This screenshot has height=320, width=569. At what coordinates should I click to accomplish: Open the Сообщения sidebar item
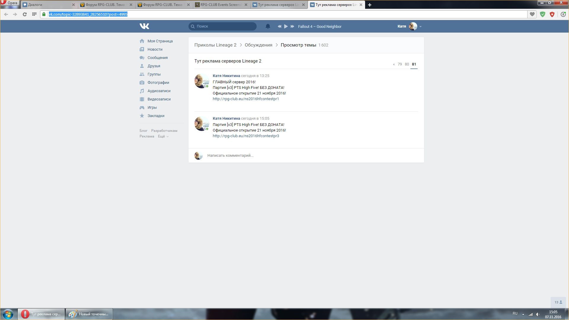click(157, 58)
